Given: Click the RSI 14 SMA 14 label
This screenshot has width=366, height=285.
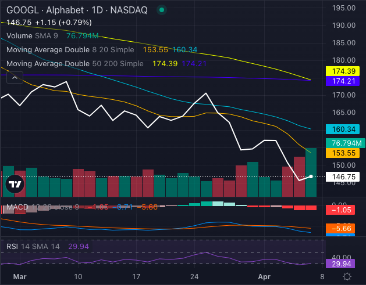Looking at the screenshot, I should pos(34,246).
